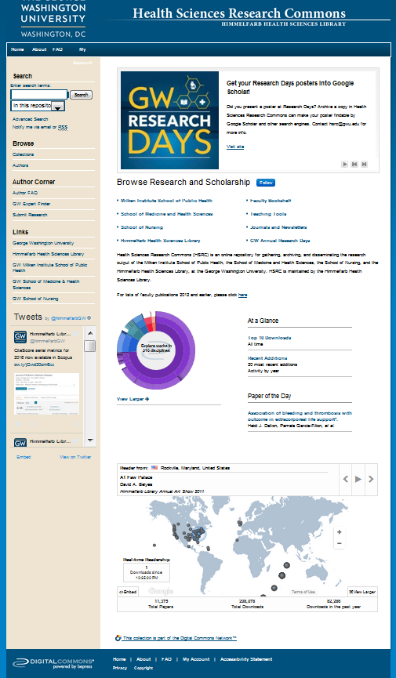Open the School of Nursing collection

[142, 227]
